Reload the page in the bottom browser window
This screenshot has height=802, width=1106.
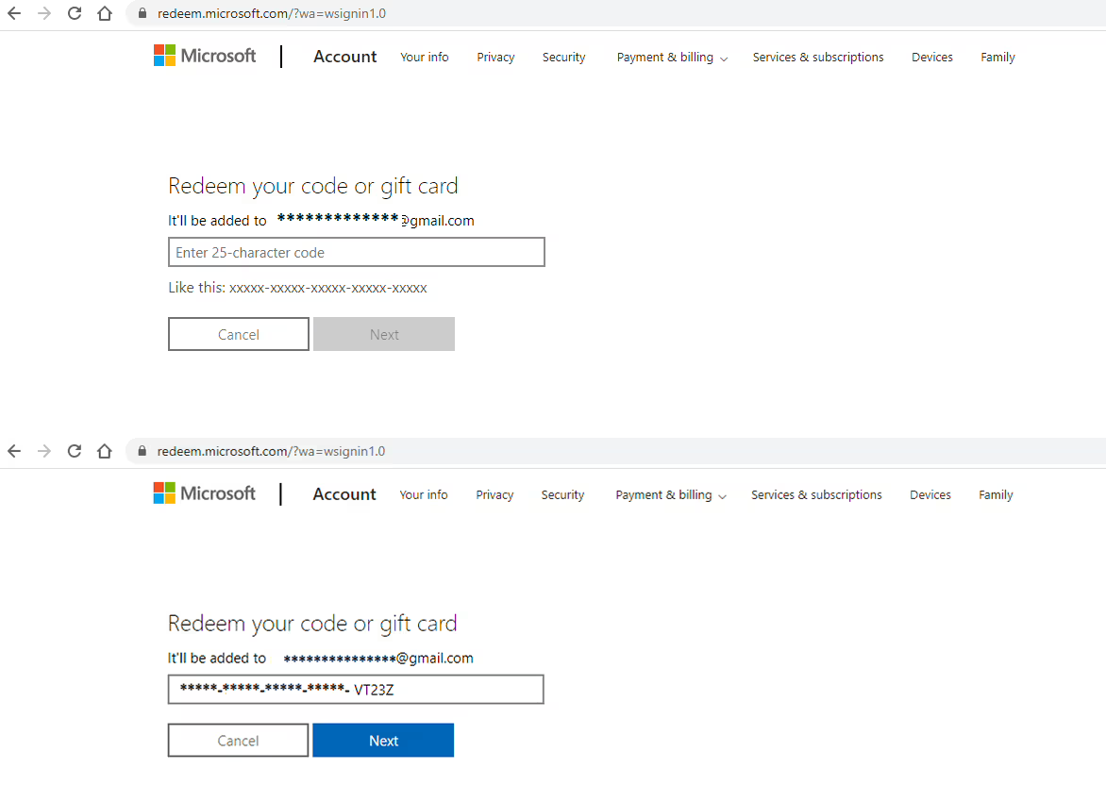74,451
